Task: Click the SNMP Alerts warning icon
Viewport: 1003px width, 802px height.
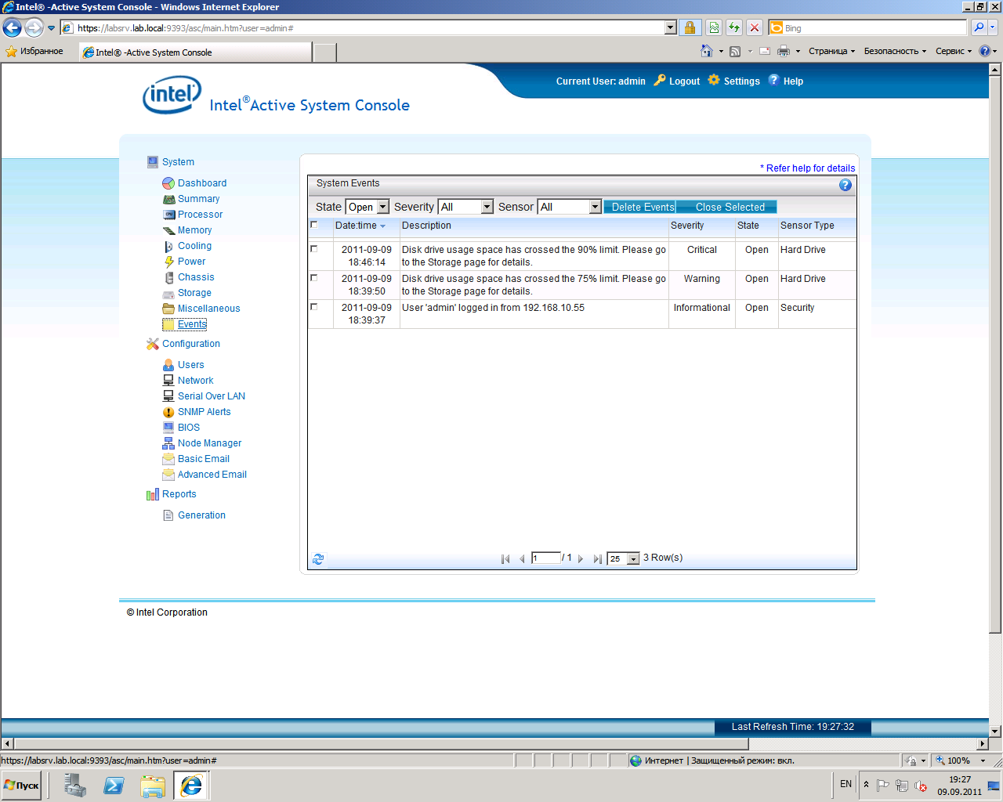Action: [x=168, y=412]
